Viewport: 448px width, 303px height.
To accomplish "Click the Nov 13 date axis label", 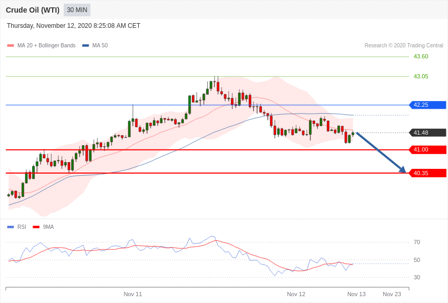I will click(x=356, y=294).
